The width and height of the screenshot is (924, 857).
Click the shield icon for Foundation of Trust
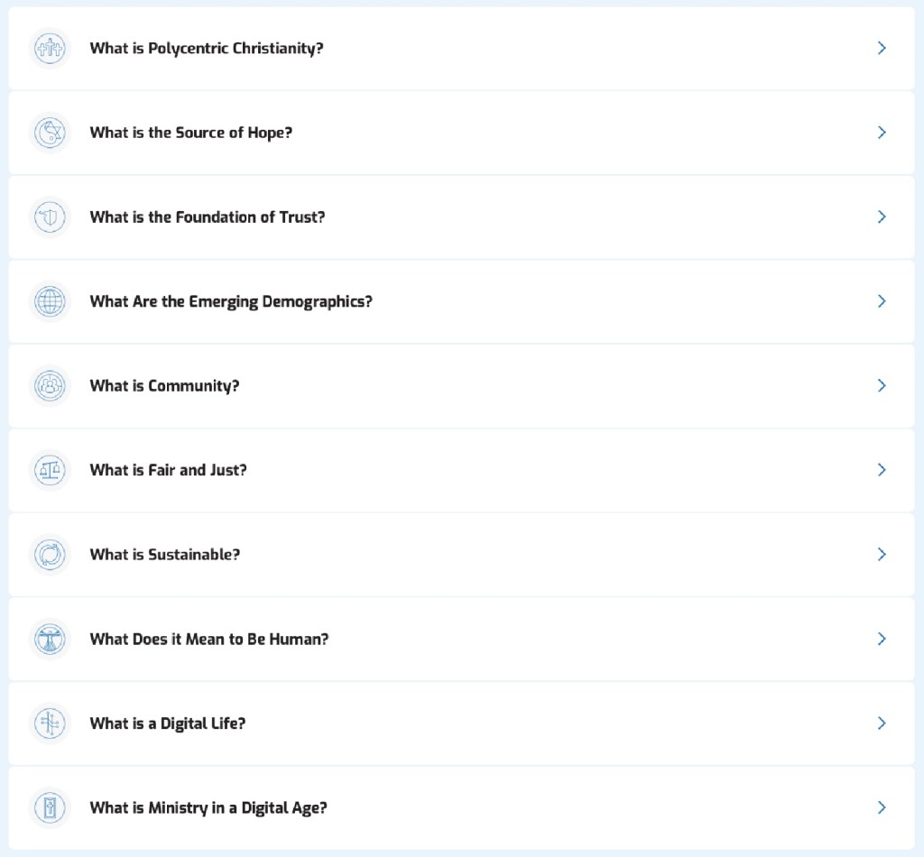[50, 217]
